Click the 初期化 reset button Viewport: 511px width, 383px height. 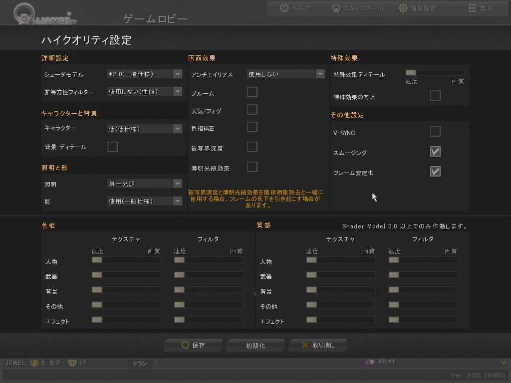point(255,346)
